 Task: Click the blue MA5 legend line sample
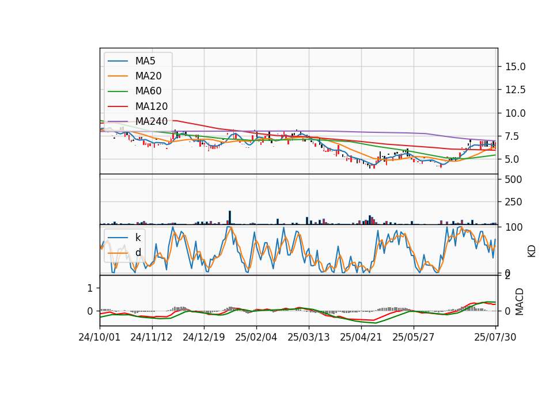click(x=118, y=62)
